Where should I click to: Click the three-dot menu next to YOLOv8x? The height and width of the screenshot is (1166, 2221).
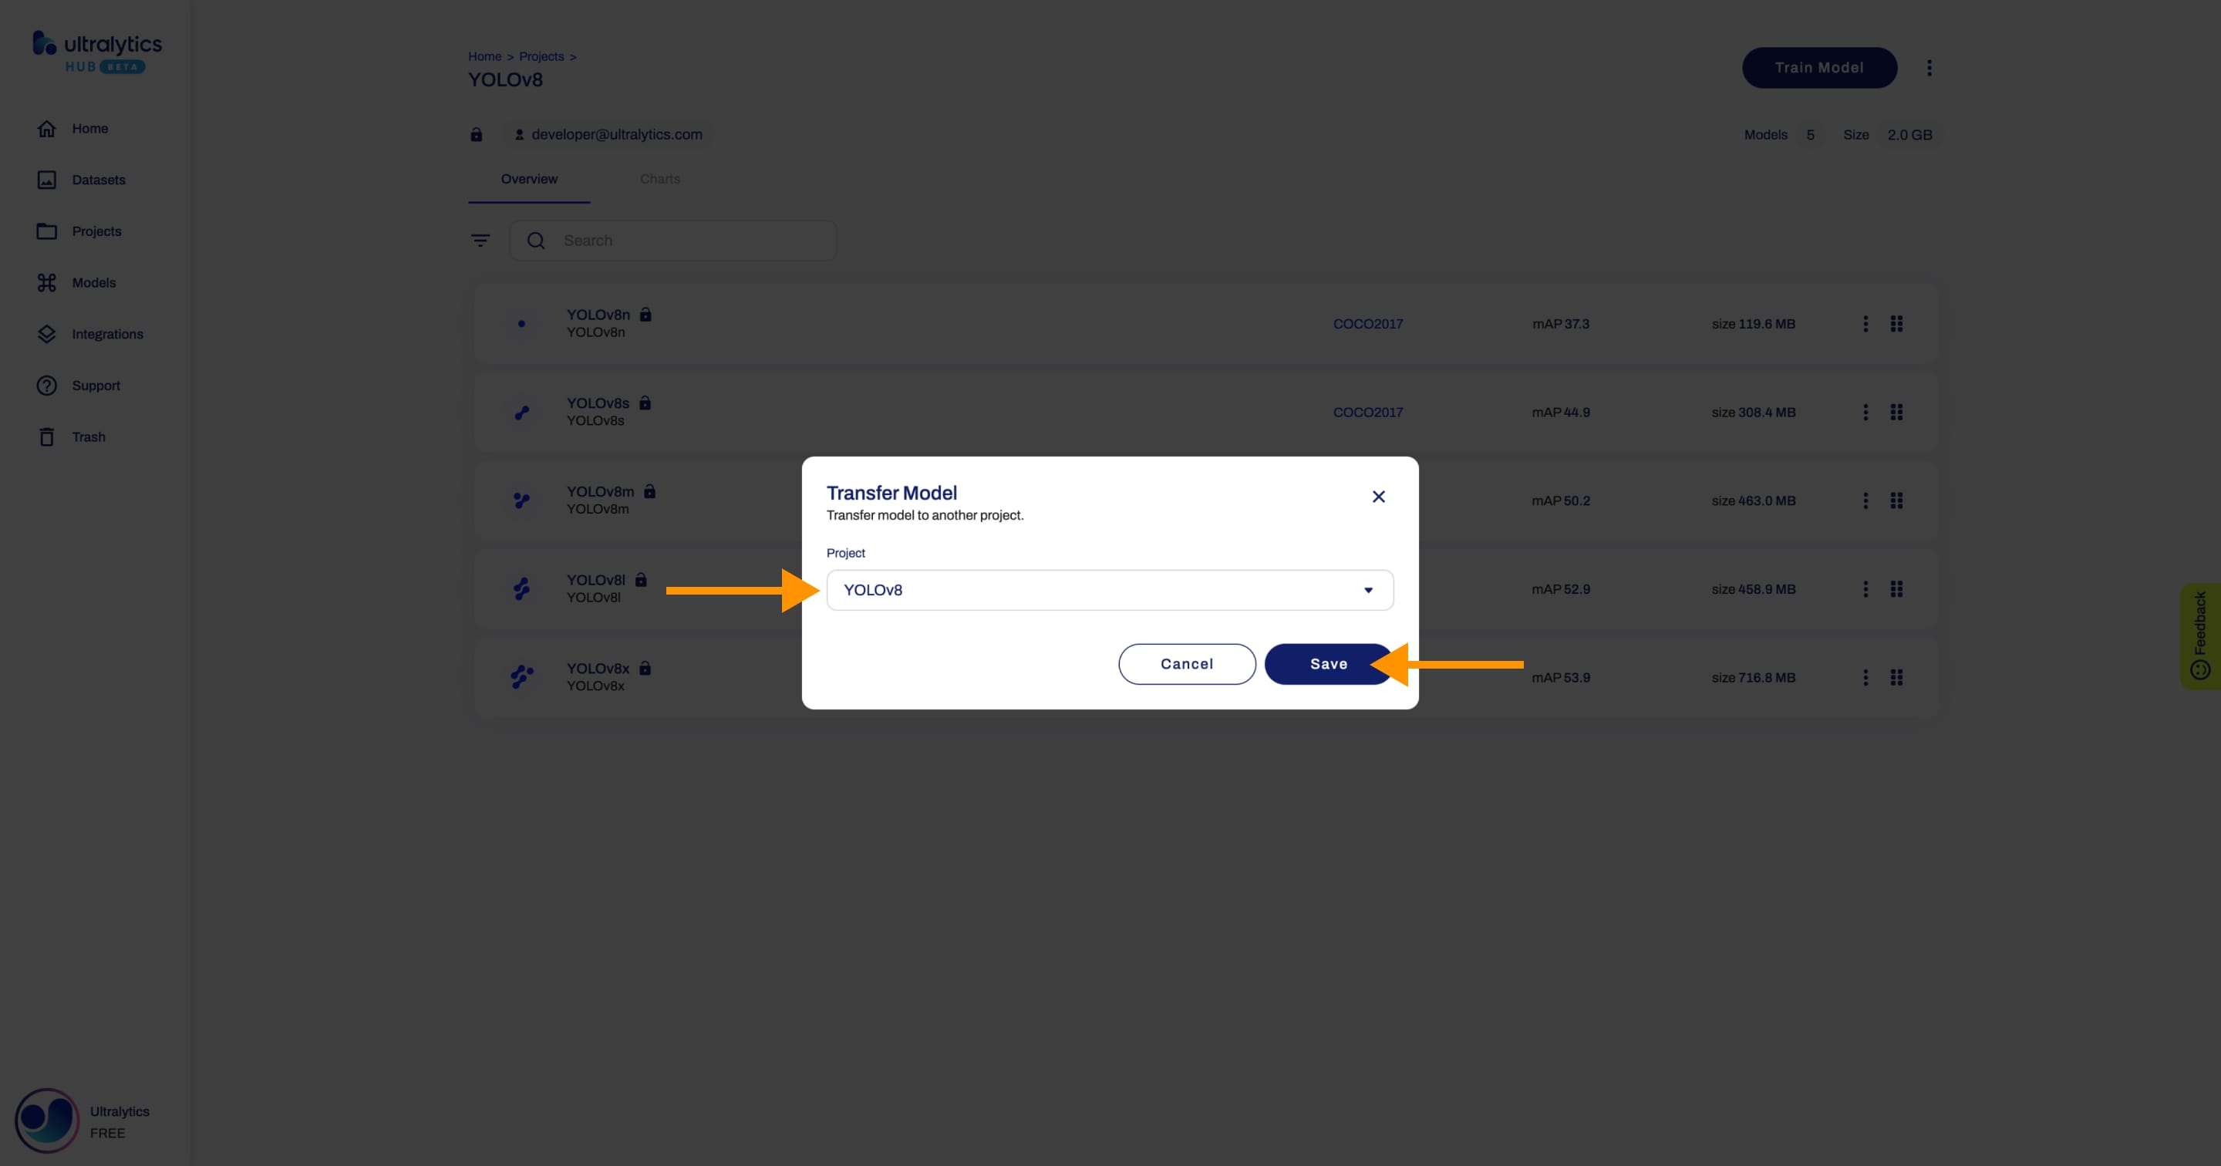tap(1864, 676)
